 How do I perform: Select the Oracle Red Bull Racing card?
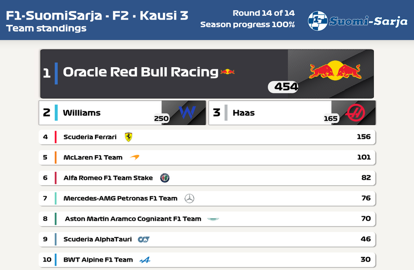click(207, 74)
